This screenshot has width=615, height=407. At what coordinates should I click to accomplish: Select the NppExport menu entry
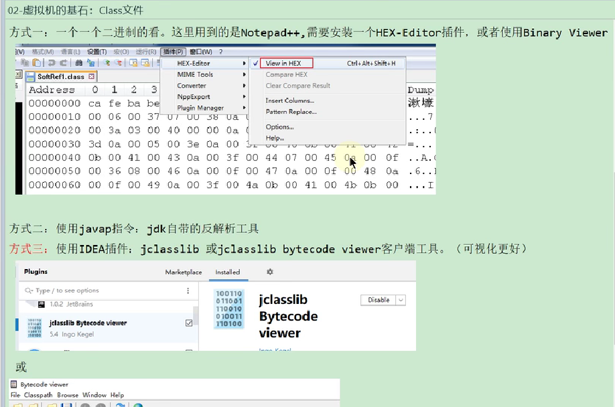[x=204, y=97]
